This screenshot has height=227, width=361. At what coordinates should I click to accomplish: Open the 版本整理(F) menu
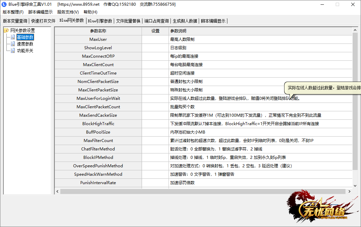click(13, 12)
